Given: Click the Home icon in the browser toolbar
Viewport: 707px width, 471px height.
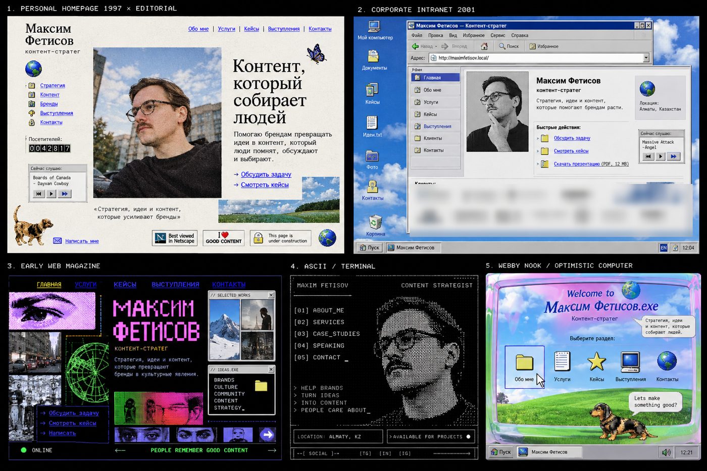Looking at the screenshot, I should point(484,46).
